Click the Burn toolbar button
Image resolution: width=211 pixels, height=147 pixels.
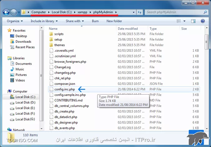95,21
